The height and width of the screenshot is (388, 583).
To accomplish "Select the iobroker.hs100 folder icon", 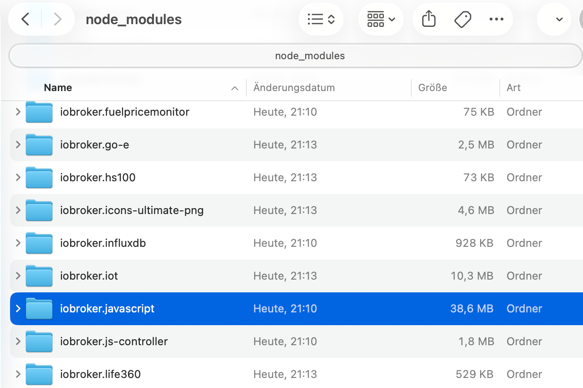I will [39, 177].
